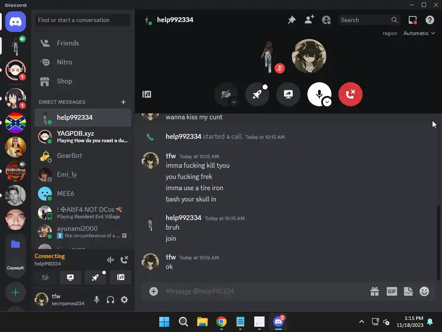Viewport: 442px width, 332px height.
Task: Open the rainbow flag server icon
Action: pyautogui.click(x=16, y=123)
